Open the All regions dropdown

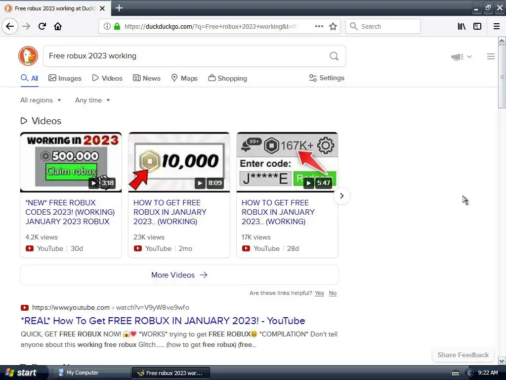click(41, 100)
